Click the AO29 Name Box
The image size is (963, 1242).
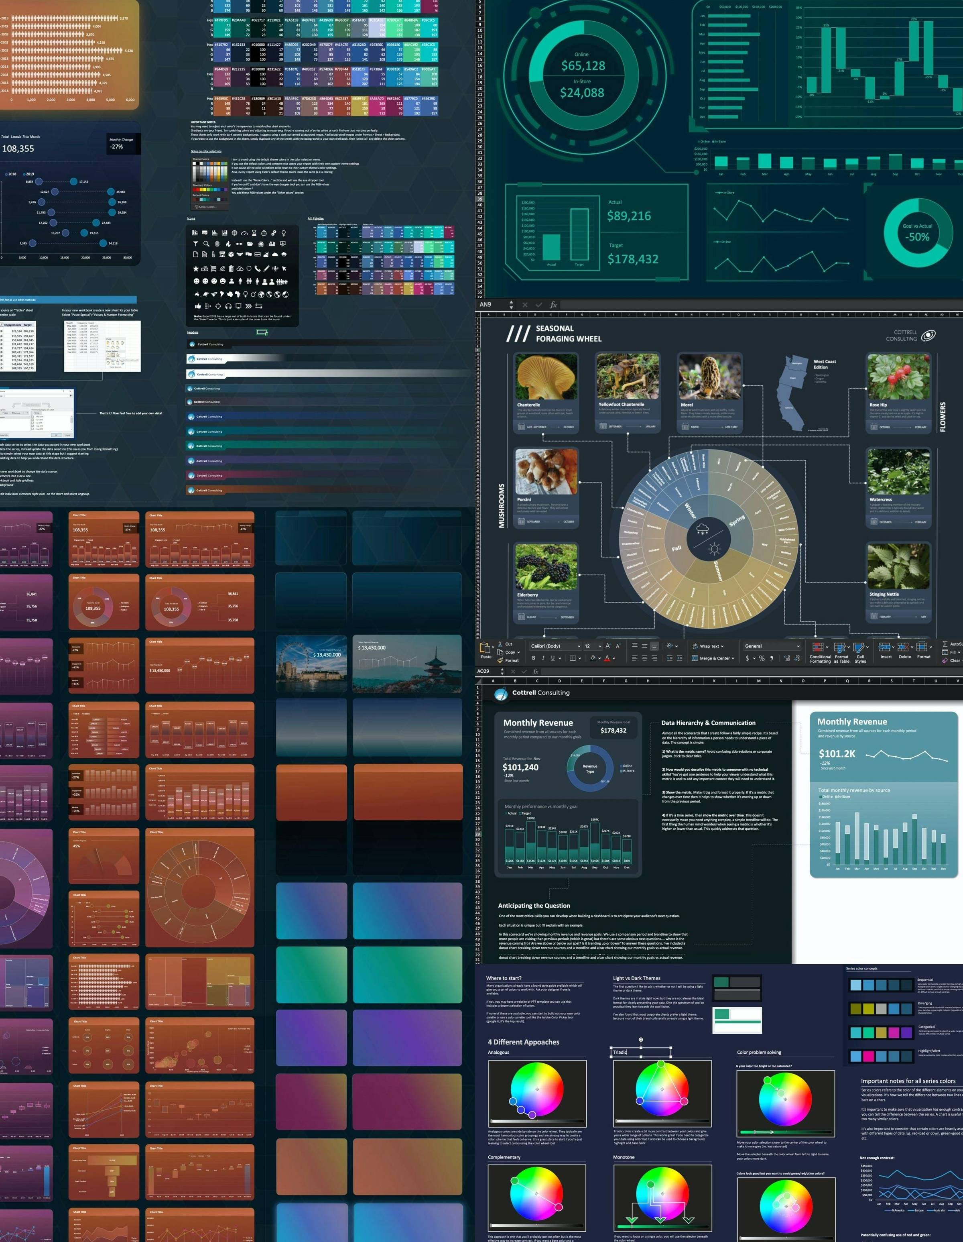coord(487,672)
